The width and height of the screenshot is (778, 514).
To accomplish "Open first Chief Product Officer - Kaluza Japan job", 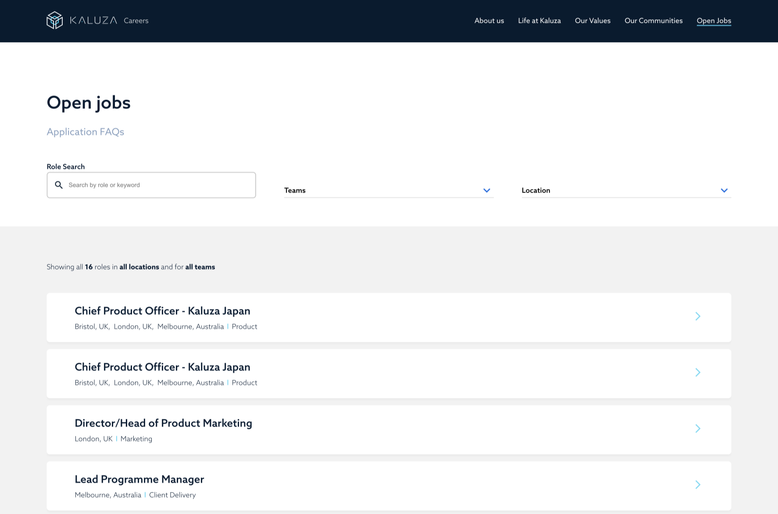I will (389, 318).
